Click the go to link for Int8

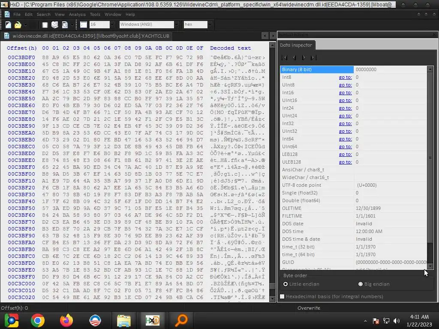[345, 77]
